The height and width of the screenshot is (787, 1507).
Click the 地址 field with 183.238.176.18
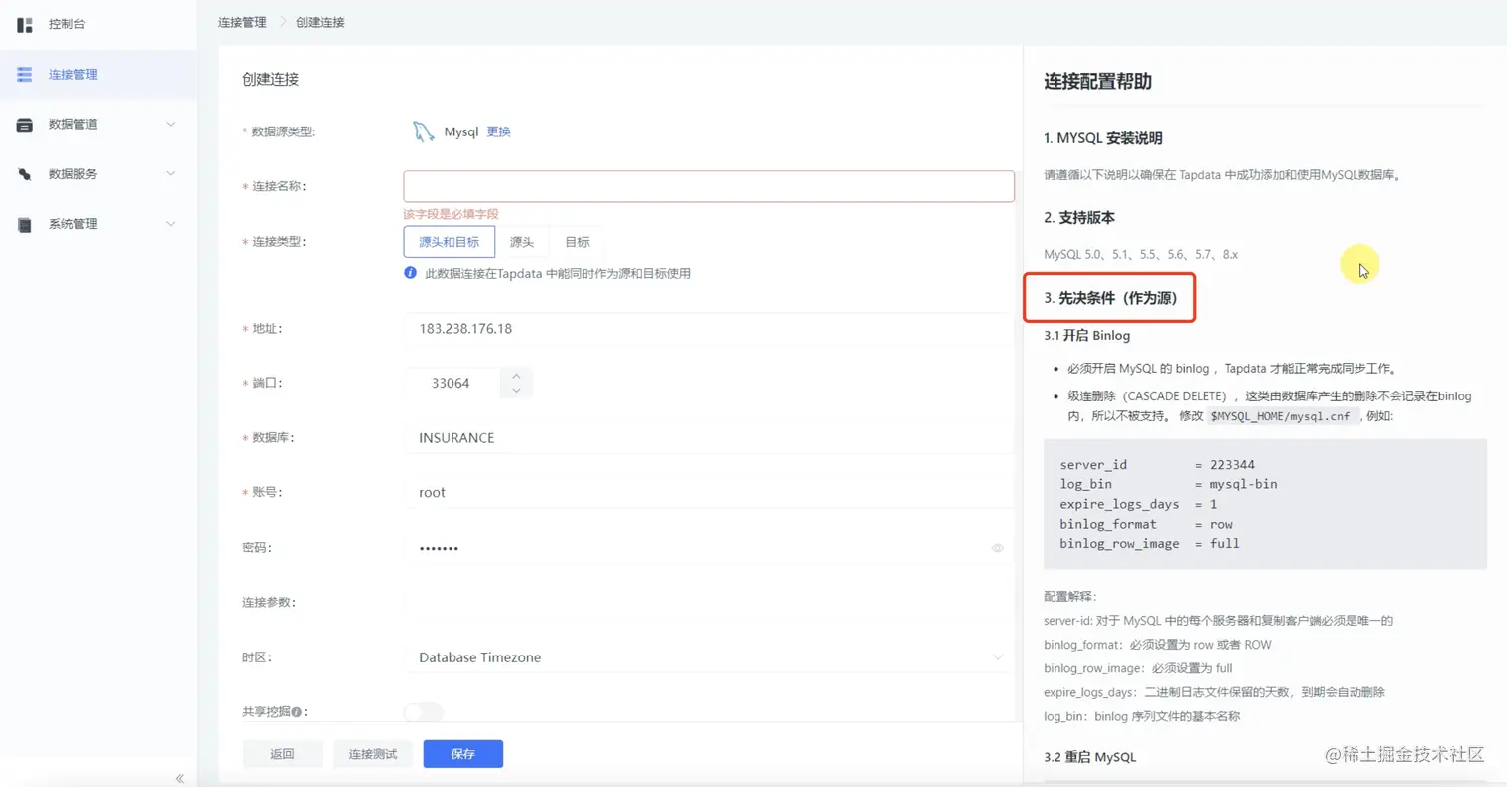(709, 328)
